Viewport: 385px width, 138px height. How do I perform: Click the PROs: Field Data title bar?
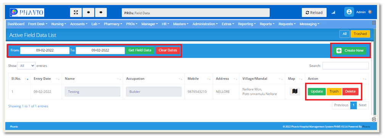196,13
